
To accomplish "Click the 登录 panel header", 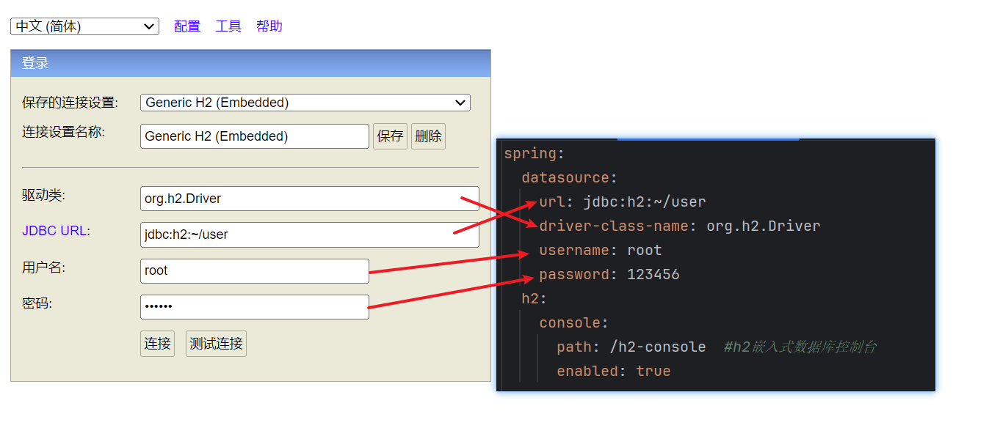I will 250,63.
